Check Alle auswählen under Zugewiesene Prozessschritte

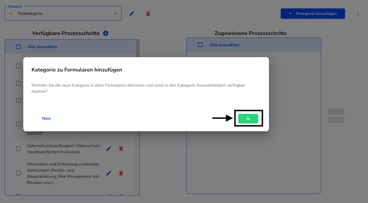point(200,45)
